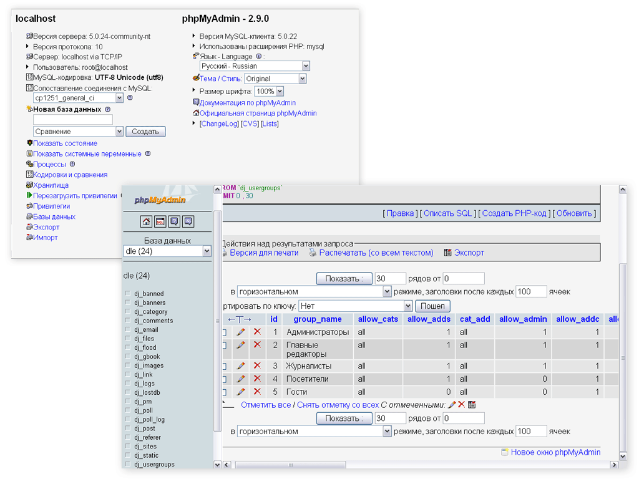Click the Показать состояние link
Image resolution: width=639 pixels, height=479 pixels.
click(x=65, y=143)
